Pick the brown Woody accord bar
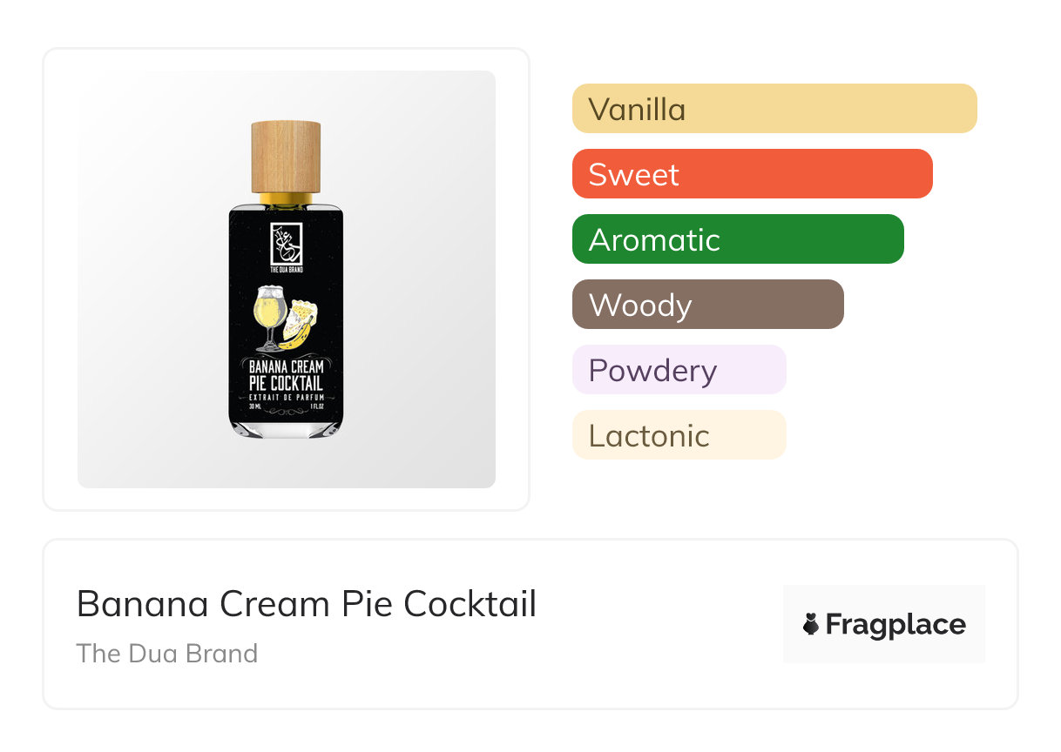Image resolution: width=1061 pixels, height=752 pixels. (707, 305)
